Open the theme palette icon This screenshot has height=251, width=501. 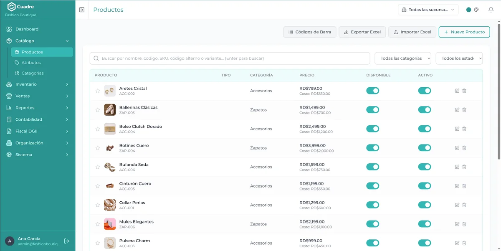(476, 10)
